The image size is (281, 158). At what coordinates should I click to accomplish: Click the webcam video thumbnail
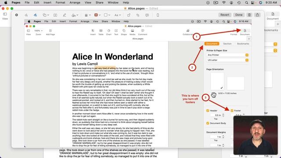tap(256, 135)
